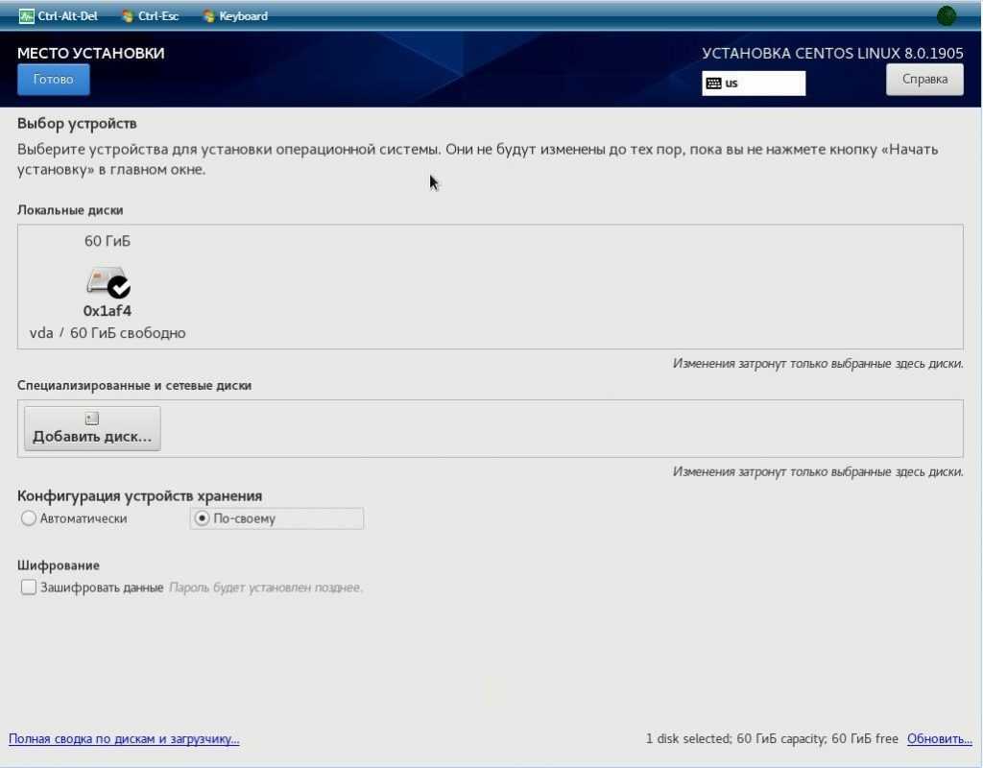The width and height of the screenshot is (983, 768).
Task: Click the МЕСТО УСТАНОВКИ heading
Action: (91, 54)
